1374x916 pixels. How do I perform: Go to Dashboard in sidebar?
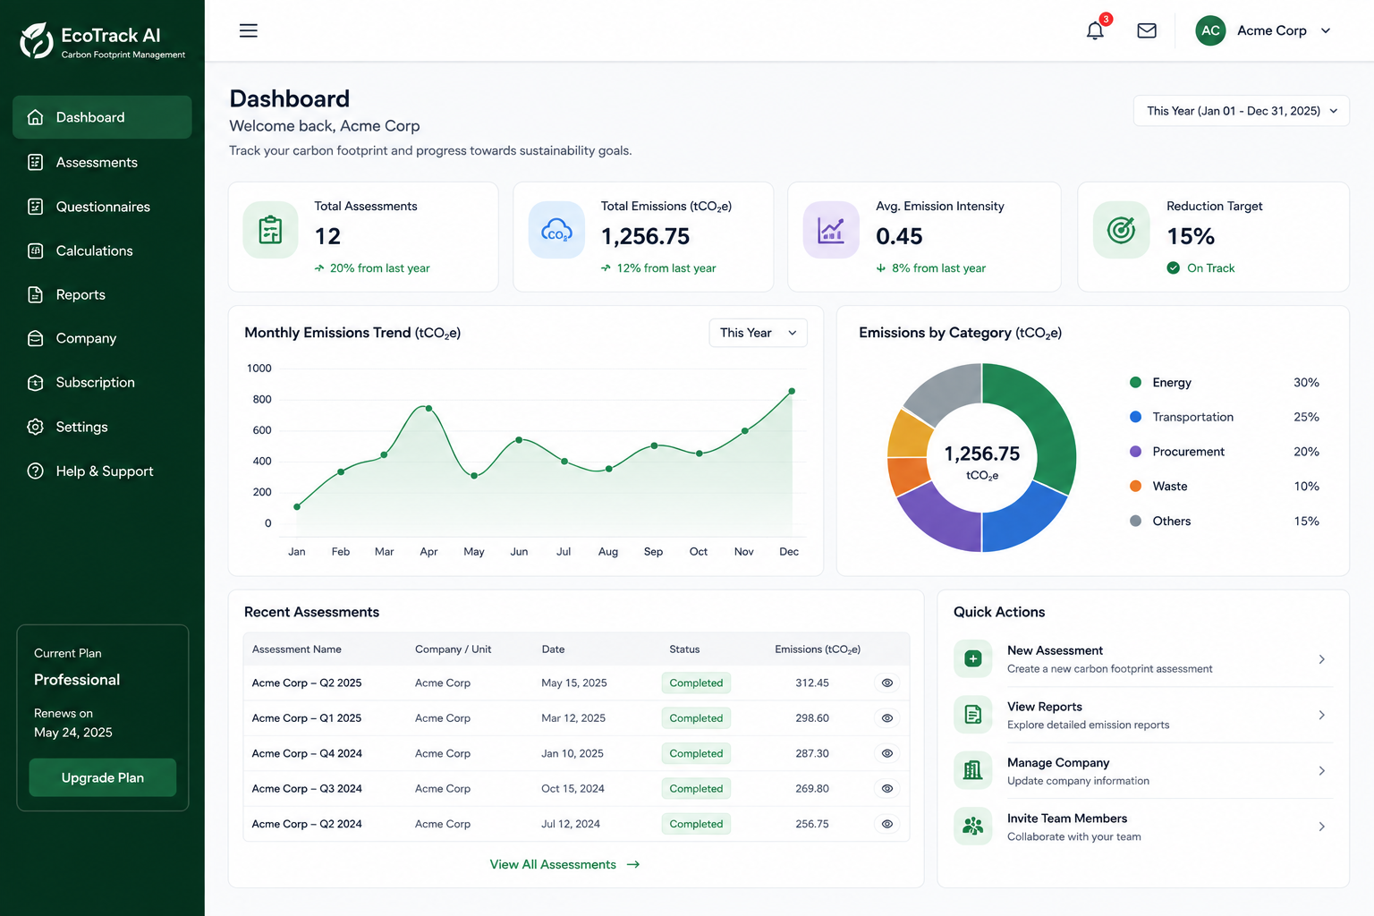(102, 117)
